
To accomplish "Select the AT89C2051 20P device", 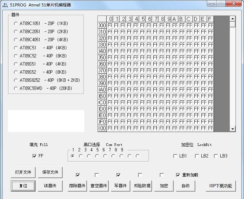I will (x=41, y=32).
